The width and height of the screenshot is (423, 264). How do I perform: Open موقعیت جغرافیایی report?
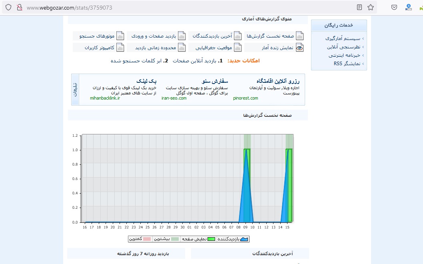(213, 48)
